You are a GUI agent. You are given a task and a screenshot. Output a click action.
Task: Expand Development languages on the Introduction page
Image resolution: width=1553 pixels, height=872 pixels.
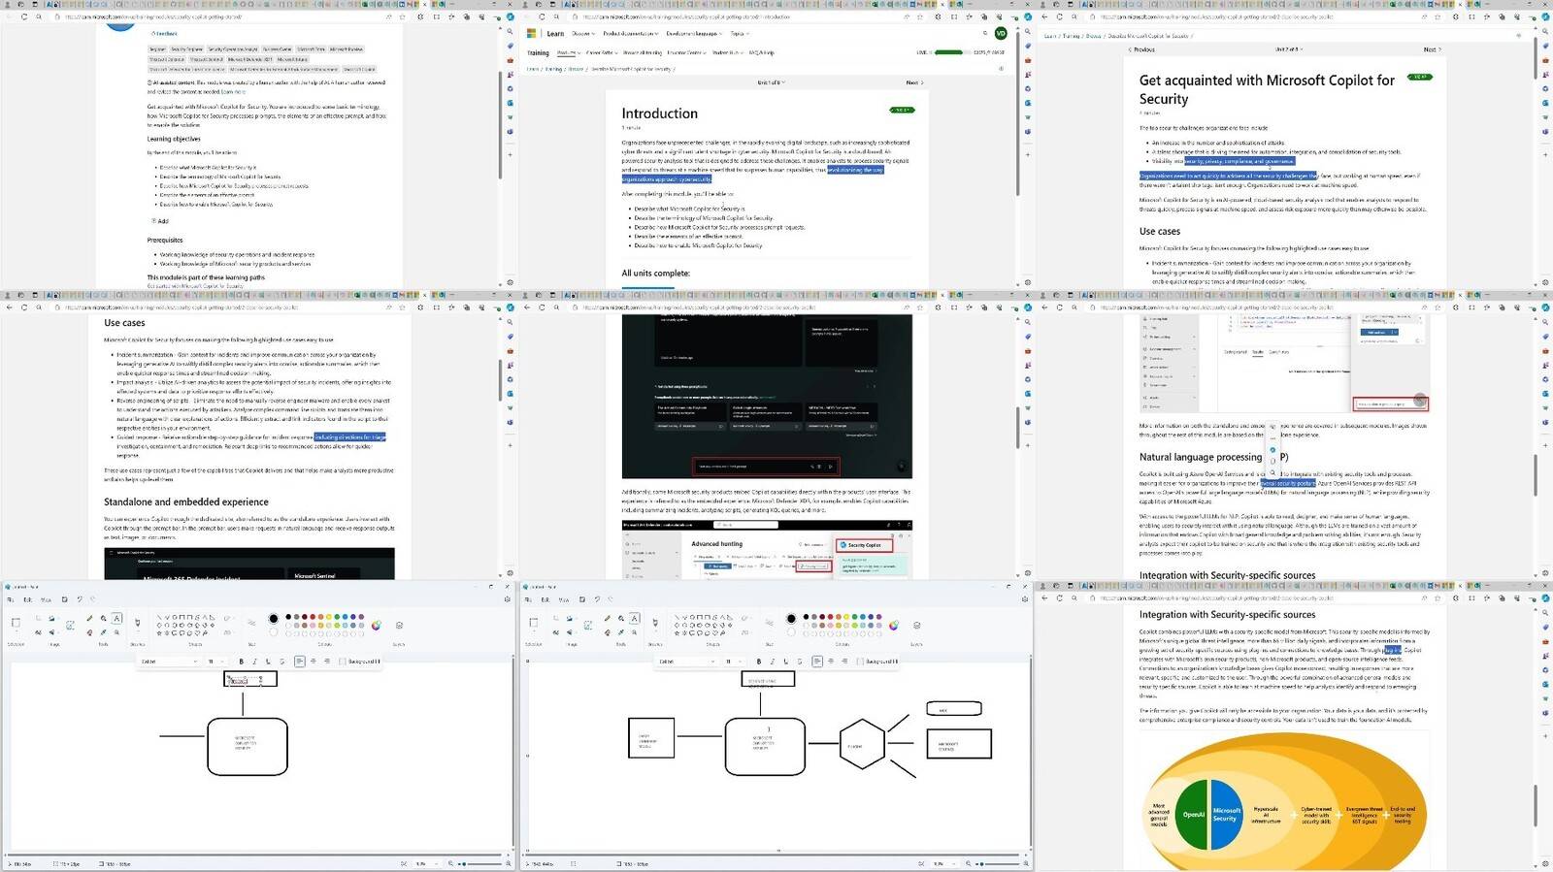pyautogui.click(x=694, y=34)
